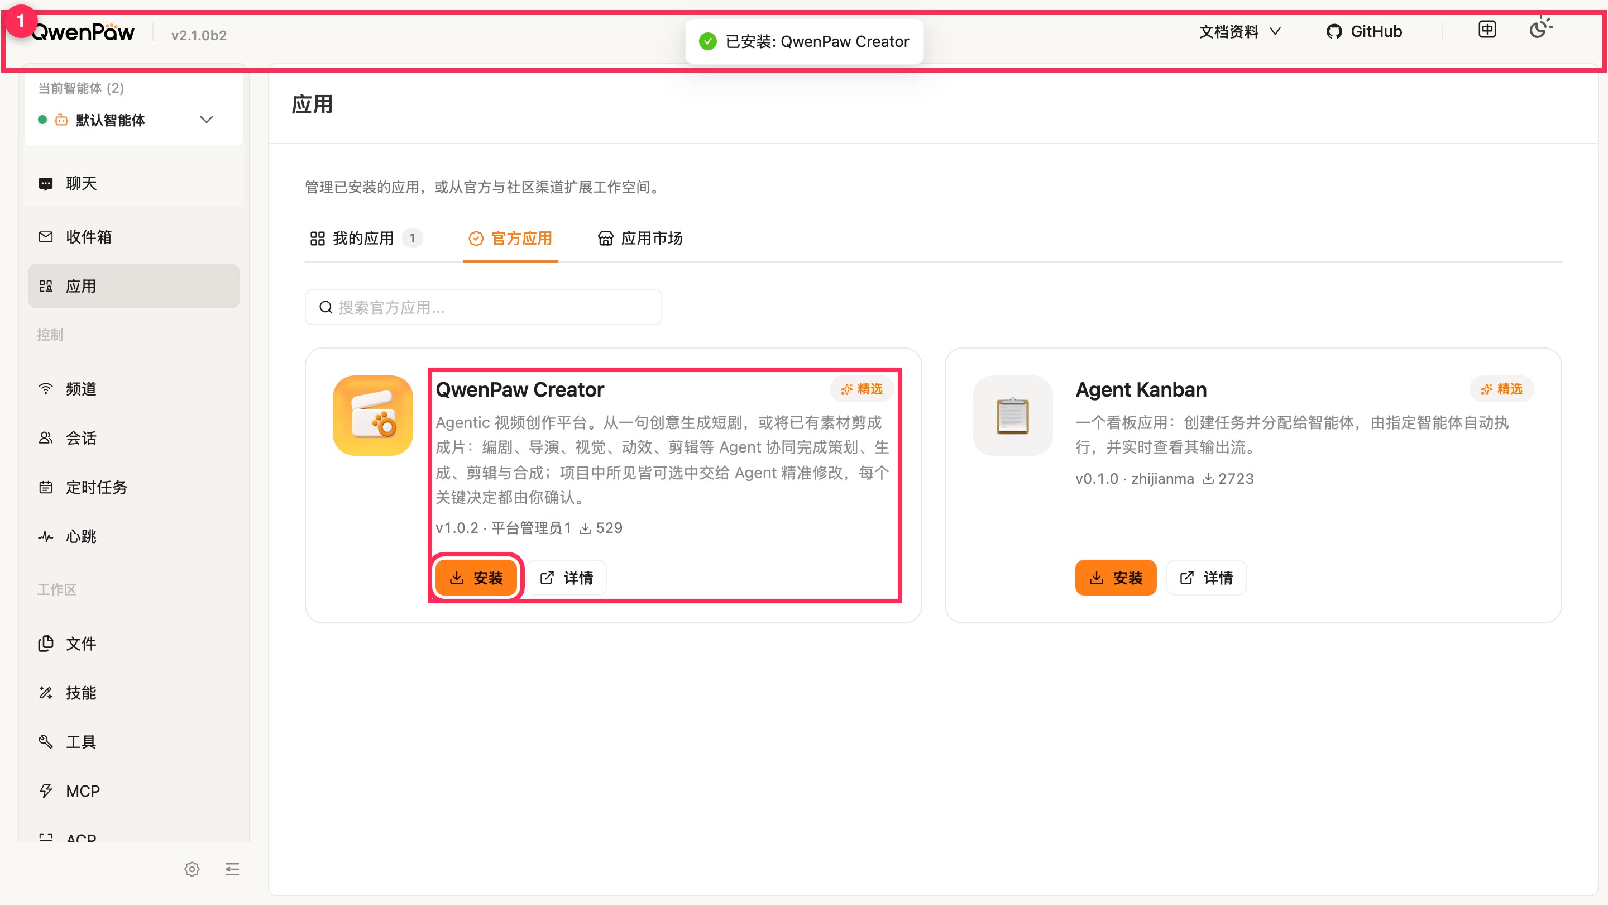Click version label v2.1.0b2
The image size is (1608, 905).
click(x=199, y=35)
